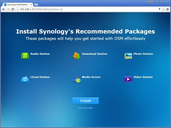Reload the page with refresh icon
The height and width of the screenshot is (128, 171).
click(13, 9)
